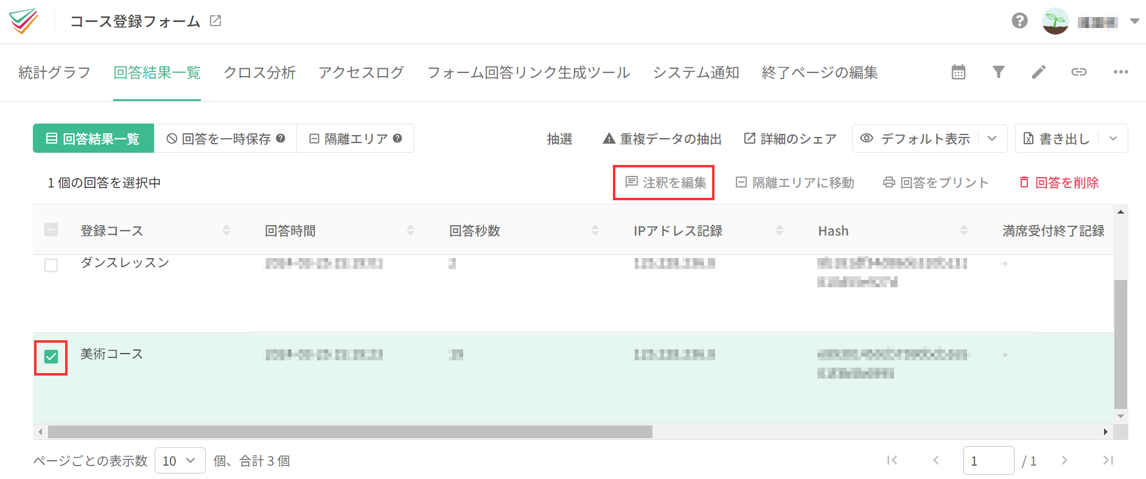Click the chain link icon
This screenshot has height=479, width=1146.
(1079, 72)
